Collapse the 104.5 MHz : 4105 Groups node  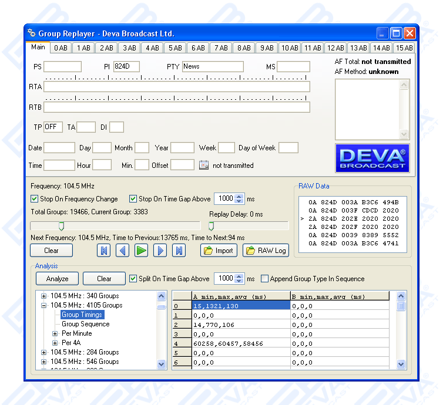coord(43,305)
